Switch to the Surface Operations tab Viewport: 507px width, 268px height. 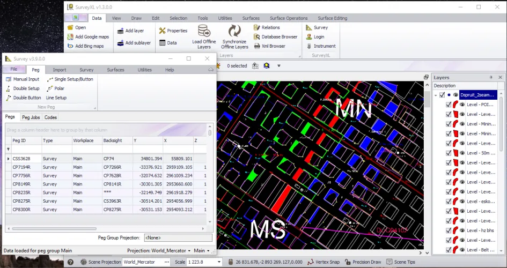(289, 18)
